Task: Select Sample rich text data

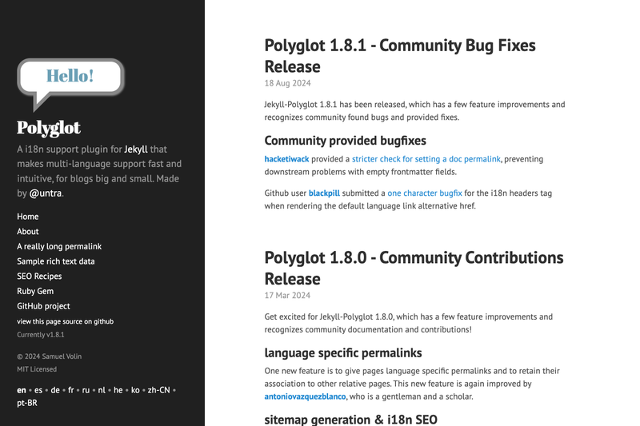Action: point(55,261)
